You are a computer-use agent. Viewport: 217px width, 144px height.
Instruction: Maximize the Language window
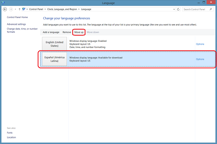click(x=204, y=3)
